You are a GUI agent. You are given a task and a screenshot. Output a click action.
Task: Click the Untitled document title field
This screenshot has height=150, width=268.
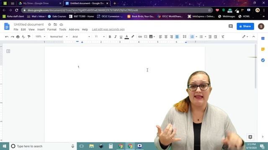[x=29, y=25]
